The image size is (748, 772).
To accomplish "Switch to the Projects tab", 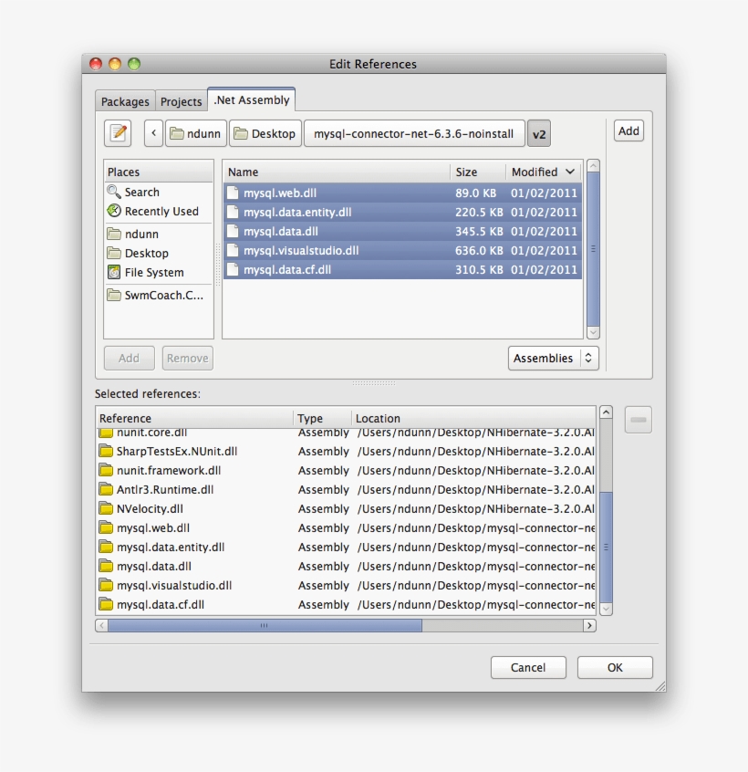I will pyautogui.click(x=181, y=101).
